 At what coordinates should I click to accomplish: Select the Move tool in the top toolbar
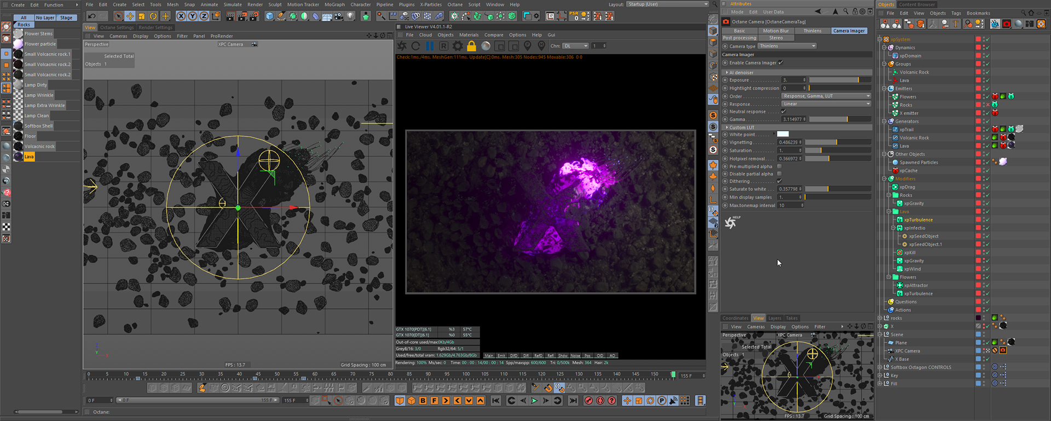tap(130, 16)
